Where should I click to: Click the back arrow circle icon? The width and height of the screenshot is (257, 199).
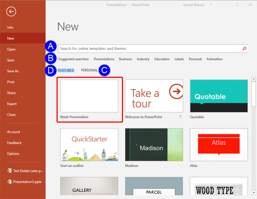tap(11, 12)
